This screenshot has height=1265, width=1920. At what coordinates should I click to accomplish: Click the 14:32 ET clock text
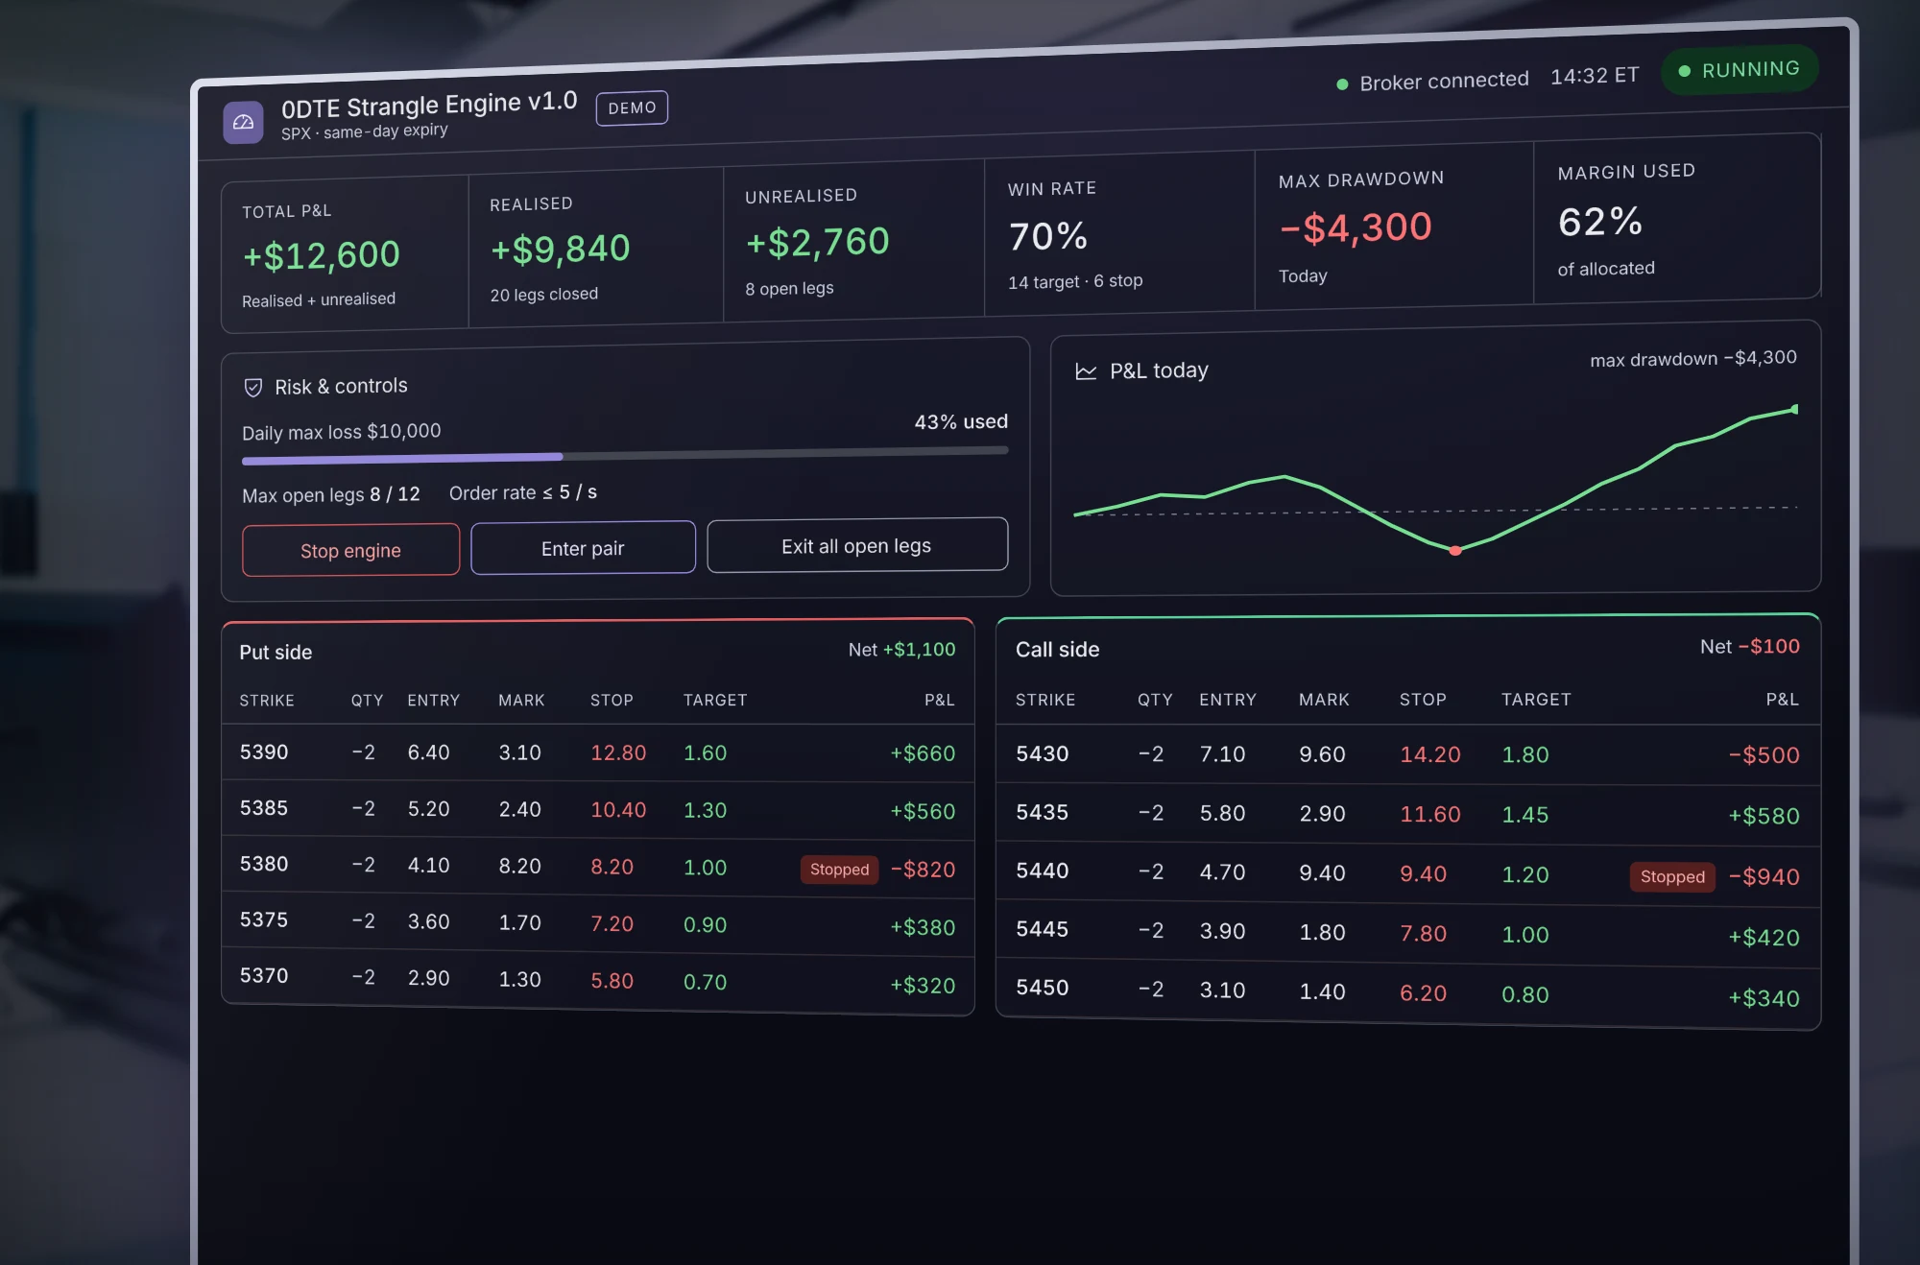click(x=1595, y=75)
